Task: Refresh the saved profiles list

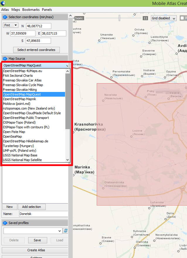Action: point(66,231)
